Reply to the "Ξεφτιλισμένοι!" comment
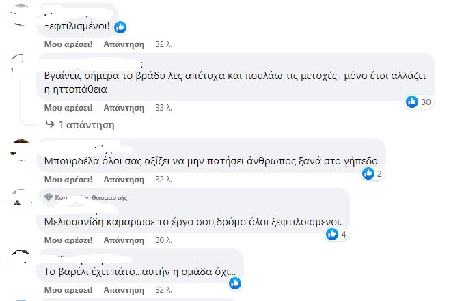Image resolution: width=464 pixels, height=301 pixels. pyautogui.click(x=124, y=43)
